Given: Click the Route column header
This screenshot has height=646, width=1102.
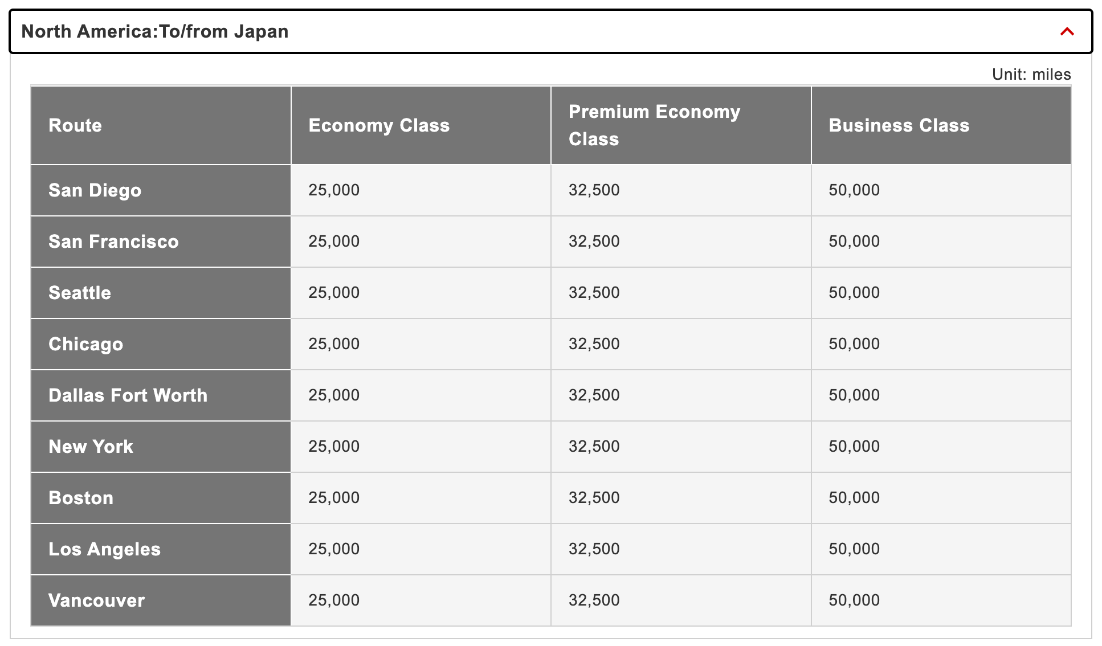Looking at the screenshot, I should pyautogui.click(x=75, y=125).
